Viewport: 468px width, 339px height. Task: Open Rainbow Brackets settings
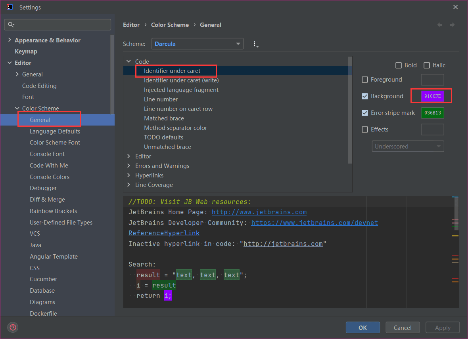(x=54, y=211)
